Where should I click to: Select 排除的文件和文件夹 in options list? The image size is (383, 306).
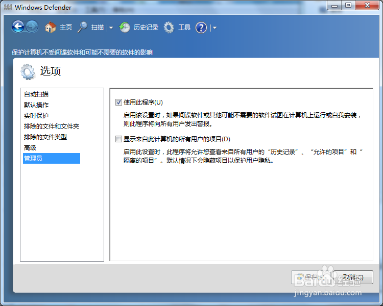pyautogui.click(x=52, y=126)
